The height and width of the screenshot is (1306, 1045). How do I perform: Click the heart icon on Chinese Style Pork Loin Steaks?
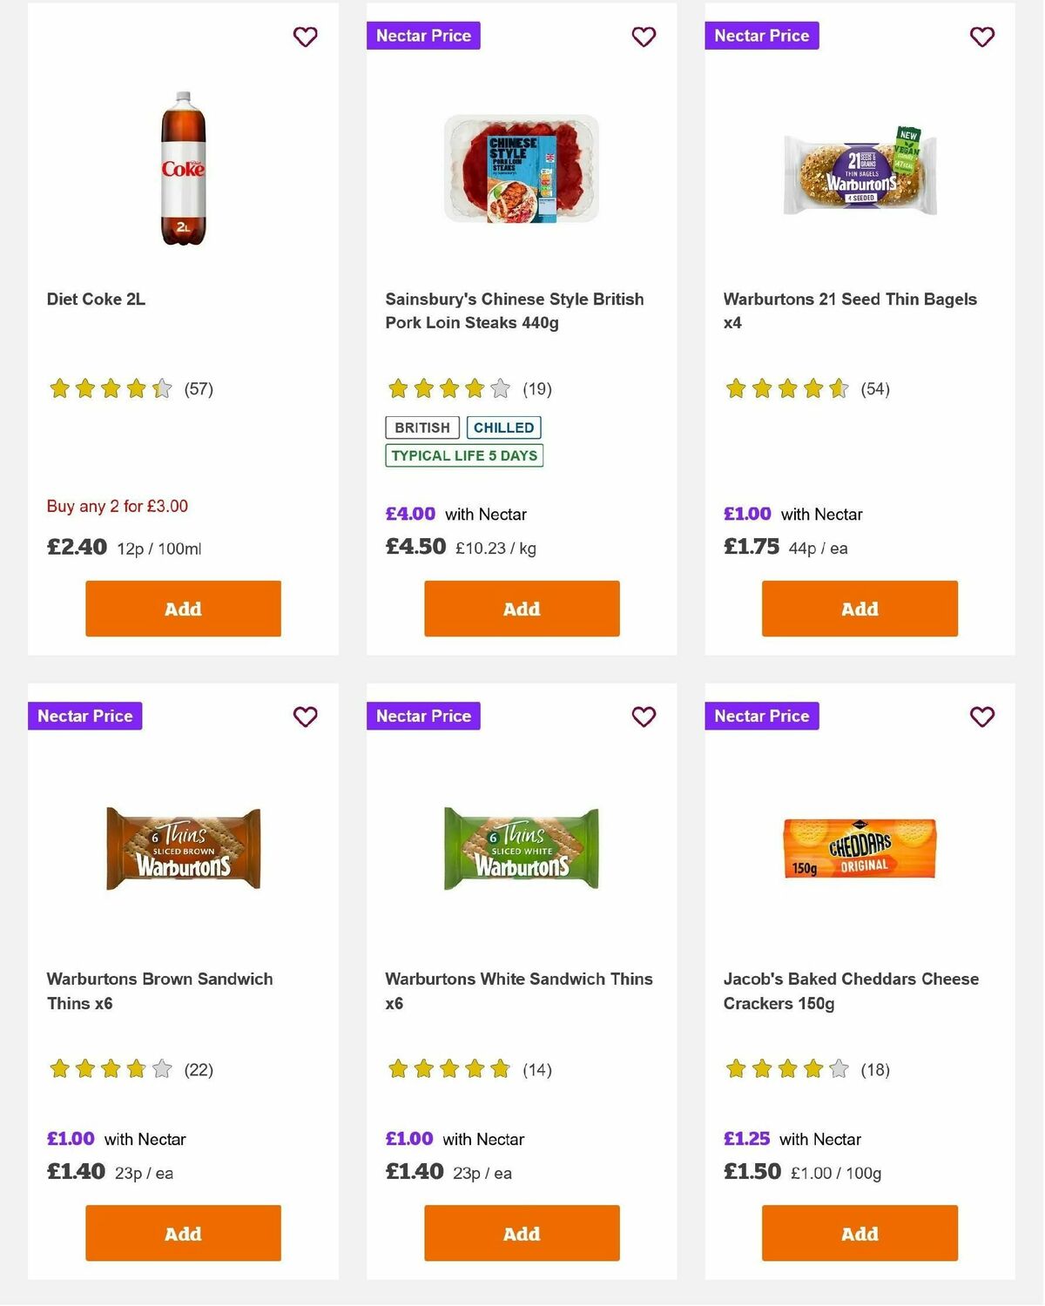coord(644,37)
